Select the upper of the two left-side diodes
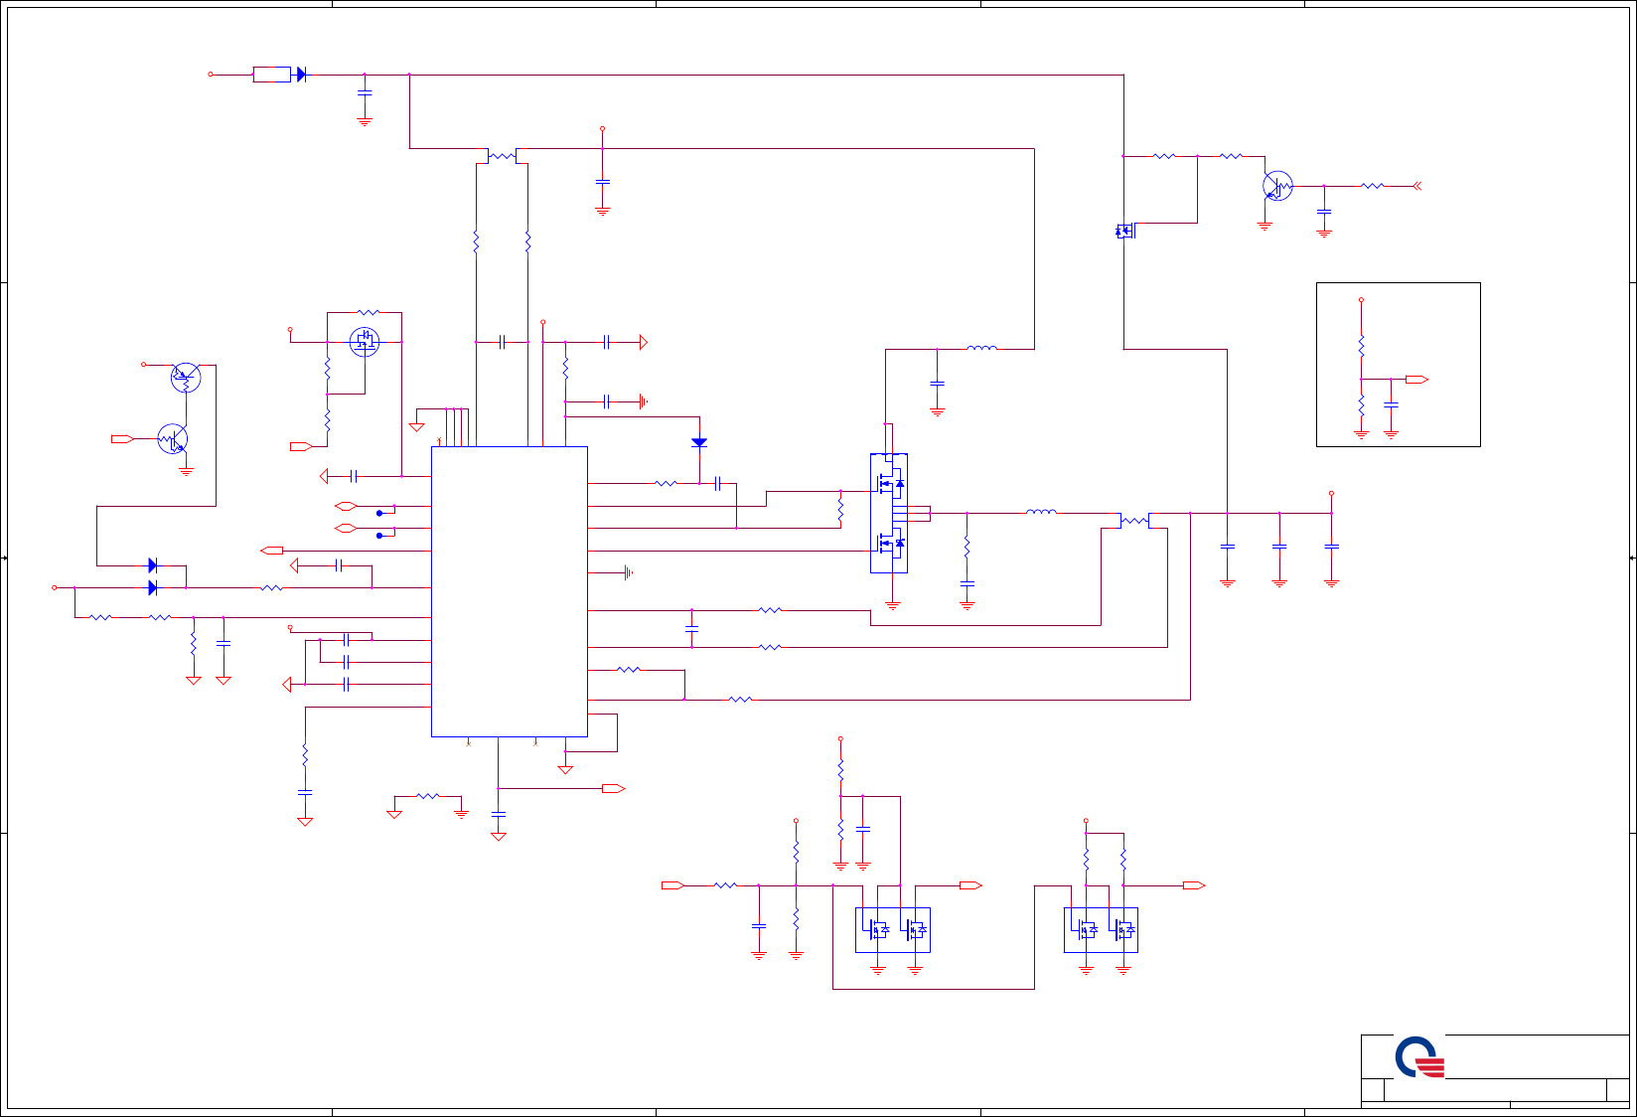Image resolution: width=1637 pixels, height=1117 pixels. (x=153, y=565)
